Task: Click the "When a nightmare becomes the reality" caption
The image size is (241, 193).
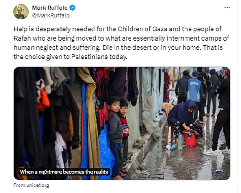Action: click(64, 172)
